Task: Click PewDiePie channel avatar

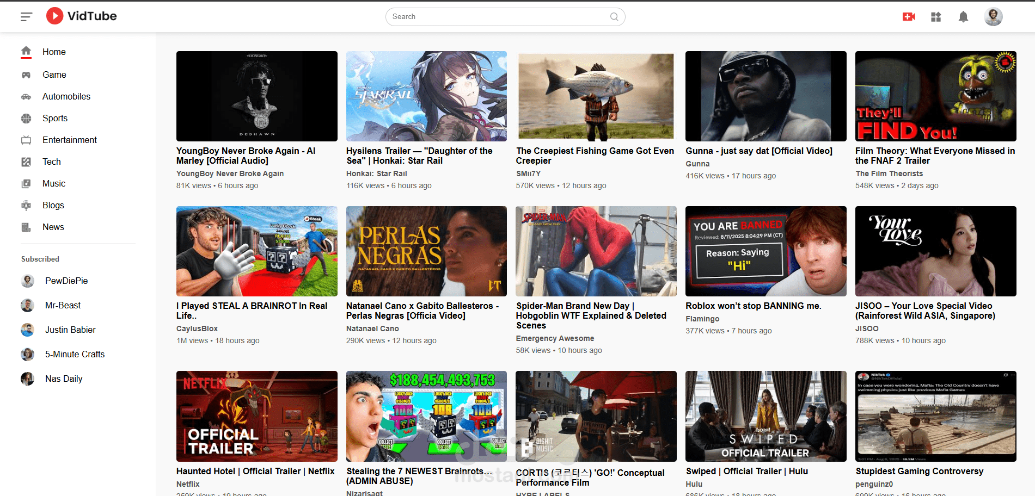Action: point(27,281)
